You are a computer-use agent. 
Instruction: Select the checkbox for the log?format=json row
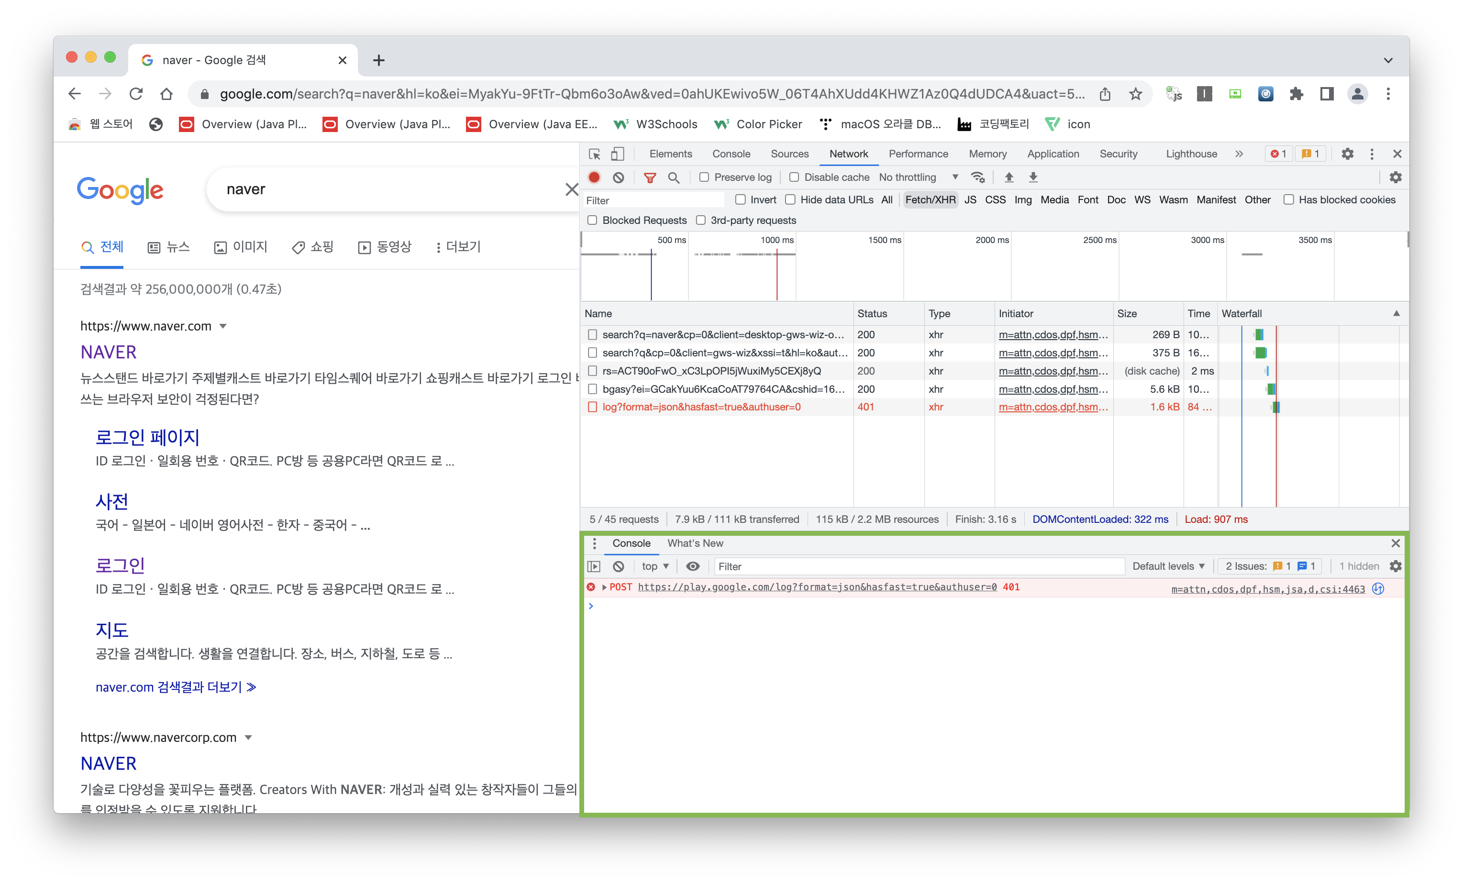pos(592,407)
